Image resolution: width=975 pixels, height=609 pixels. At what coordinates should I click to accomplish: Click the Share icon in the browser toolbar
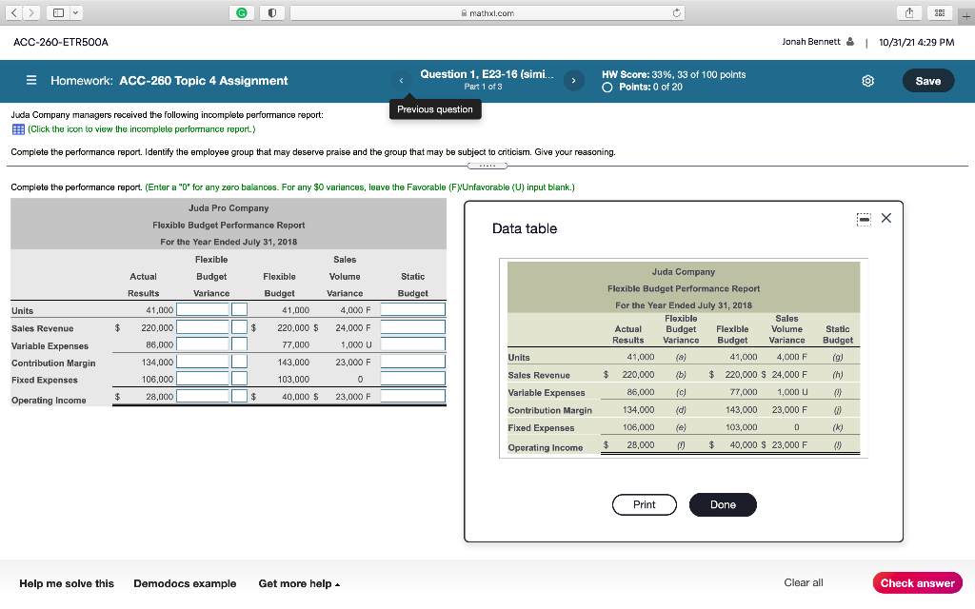tap(909, 12)
